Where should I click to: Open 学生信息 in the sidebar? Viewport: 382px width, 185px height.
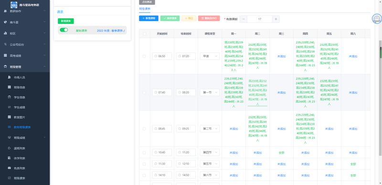pyautogui.click(x=20, y=98)
